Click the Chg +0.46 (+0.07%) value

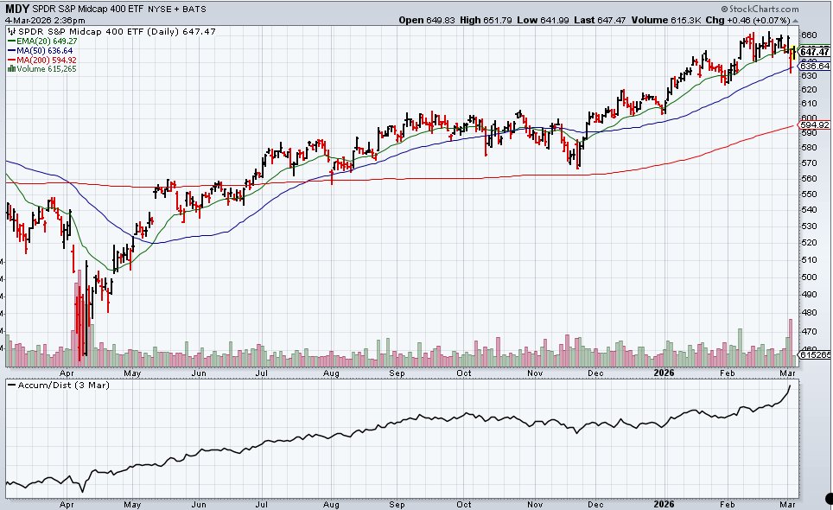(x=748, y=20)
